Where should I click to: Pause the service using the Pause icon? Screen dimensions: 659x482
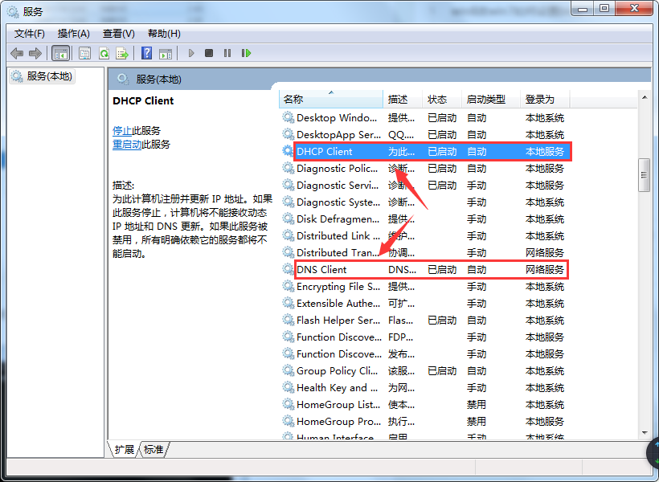227,53
